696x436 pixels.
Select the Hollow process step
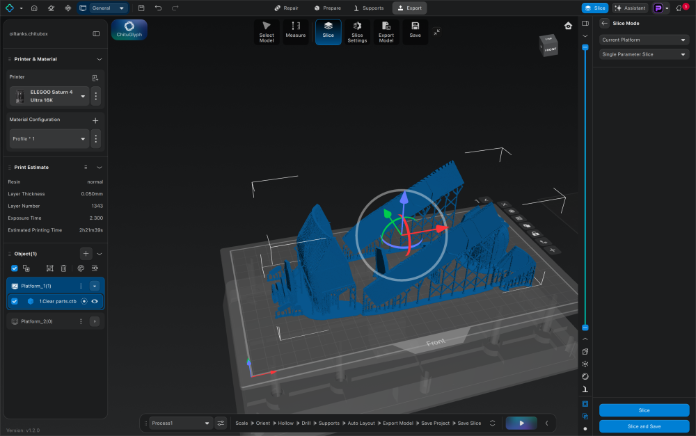tap(286, 423)
